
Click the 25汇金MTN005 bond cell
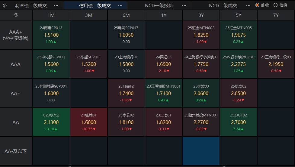tap(239, 35)
